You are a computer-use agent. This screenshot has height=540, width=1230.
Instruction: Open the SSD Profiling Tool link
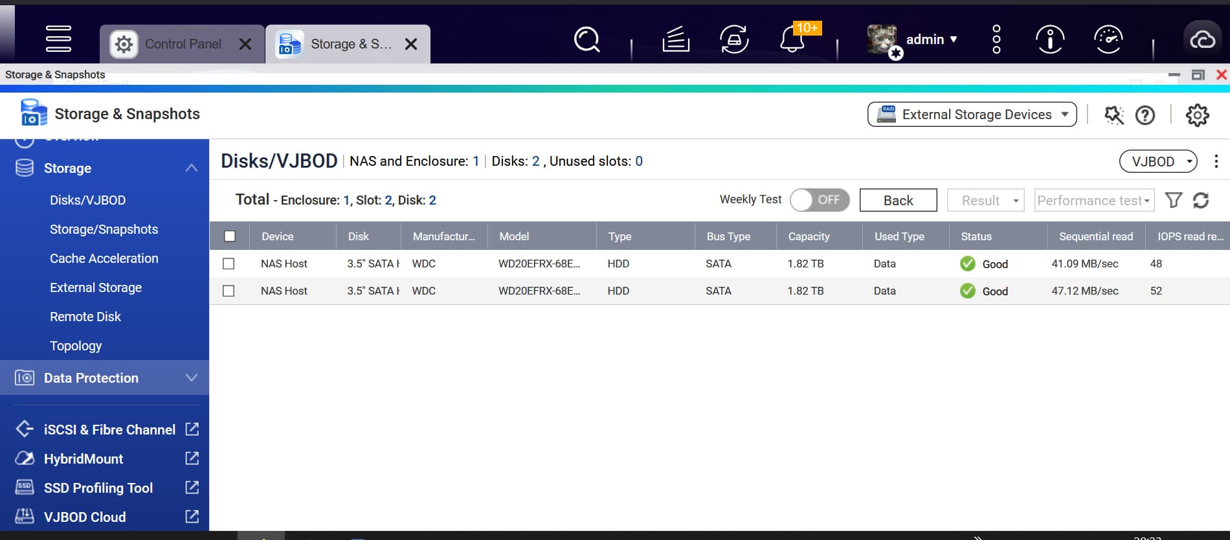point(98,488)
